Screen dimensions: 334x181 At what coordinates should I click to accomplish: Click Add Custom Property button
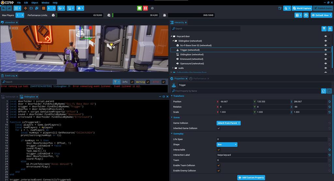coord(251,178)
